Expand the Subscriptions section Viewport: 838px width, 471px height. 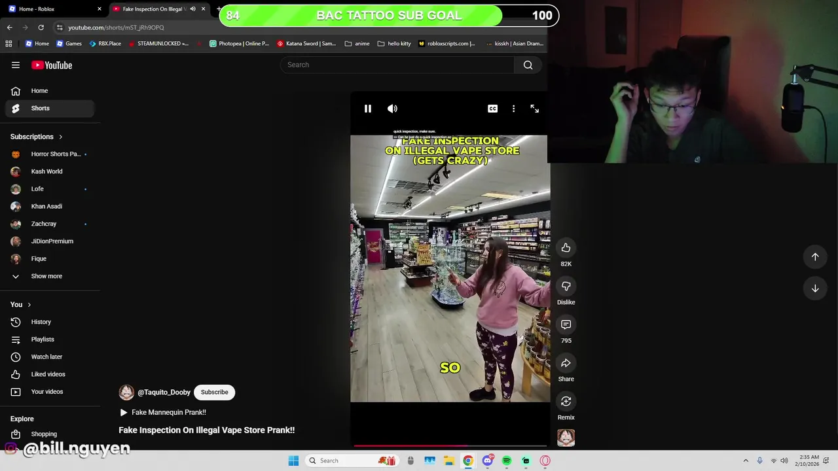tap(37, 137)
